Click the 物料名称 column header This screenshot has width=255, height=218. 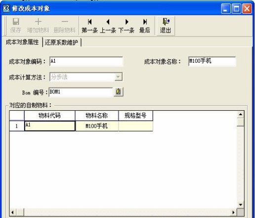coord(97,116)
